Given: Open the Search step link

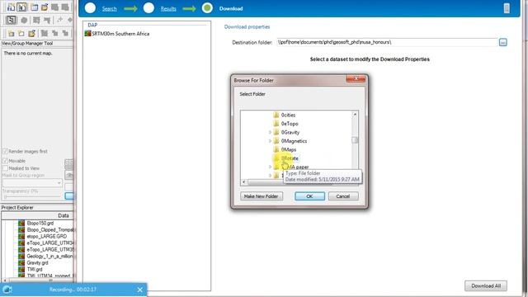Looking at the screenshot, I should point(110,9).
